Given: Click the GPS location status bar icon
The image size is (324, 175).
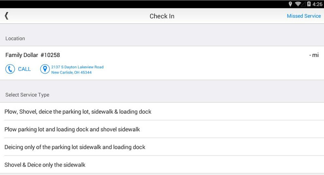Looking at the screenshot, I should pyautogui.click(x=290, y=4).
